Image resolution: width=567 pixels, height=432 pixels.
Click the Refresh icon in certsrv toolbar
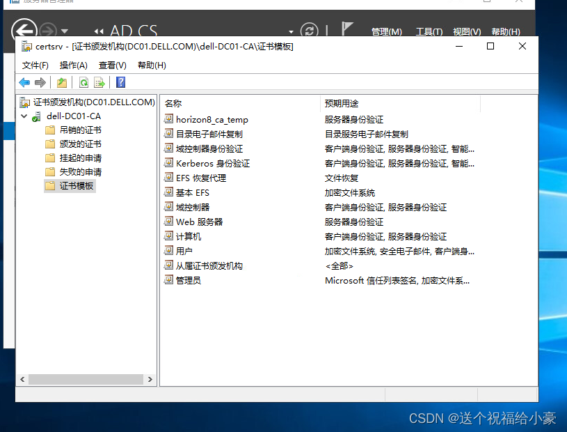coord(83,82)
